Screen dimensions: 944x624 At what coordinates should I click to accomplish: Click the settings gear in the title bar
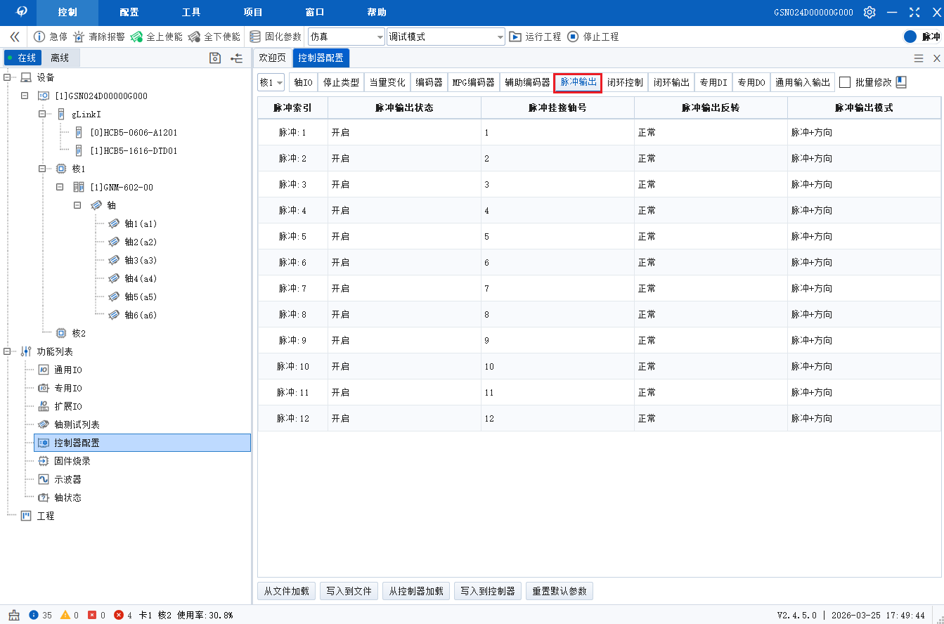point(869,12)
